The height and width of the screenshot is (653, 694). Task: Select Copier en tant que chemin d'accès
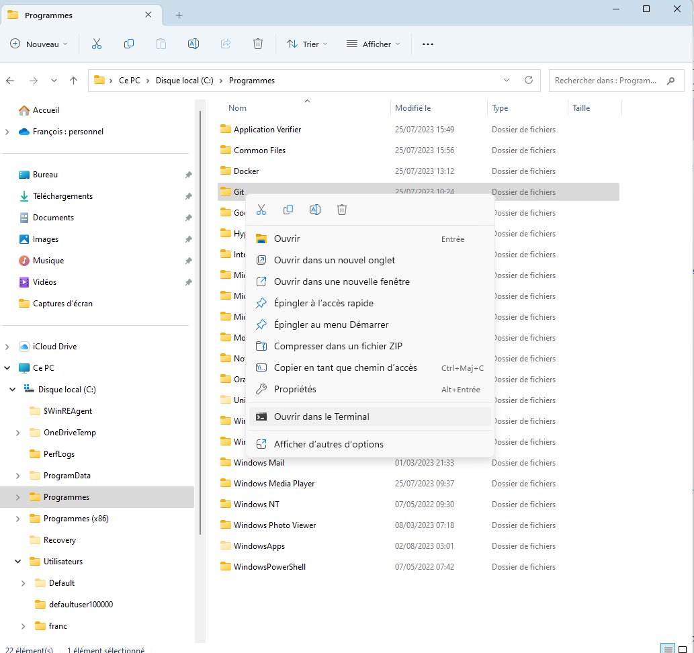(345, 367)
